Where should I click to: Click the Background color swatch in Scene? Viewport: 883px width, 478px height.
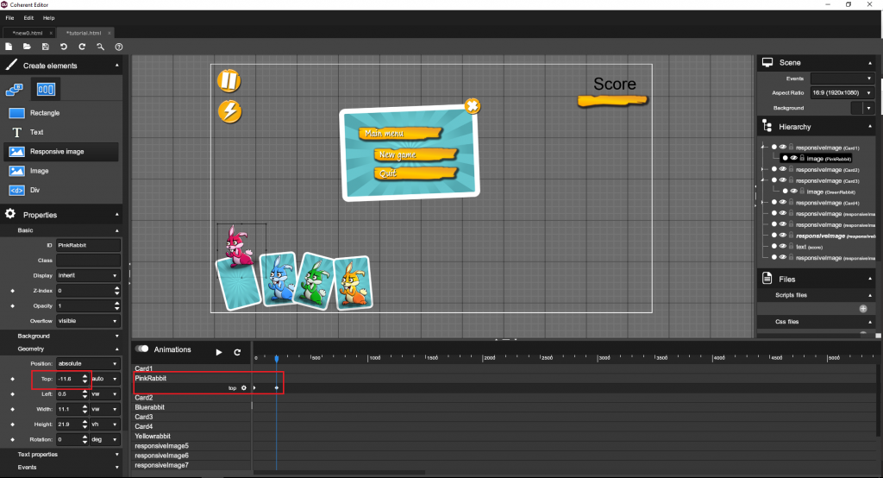(x=856, y=108)
